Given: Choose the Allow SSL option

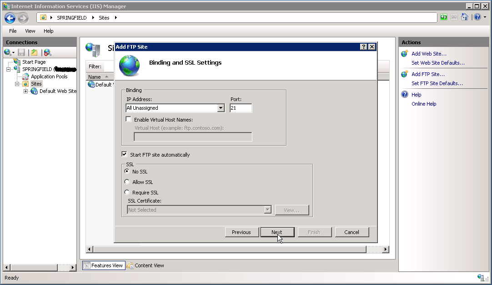Looking at the screenshot, I should [127, 182].
